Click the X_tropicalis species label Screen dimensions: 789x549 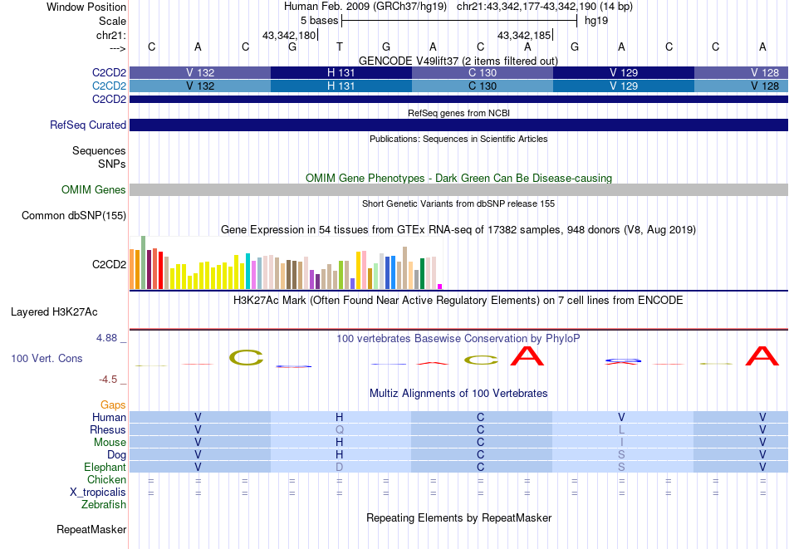click(x=98, y=493)
